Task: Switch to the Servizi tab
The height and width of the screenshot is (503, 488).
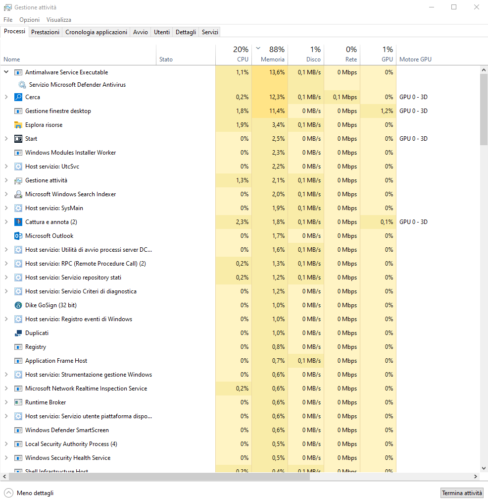Action: (210, 32)
